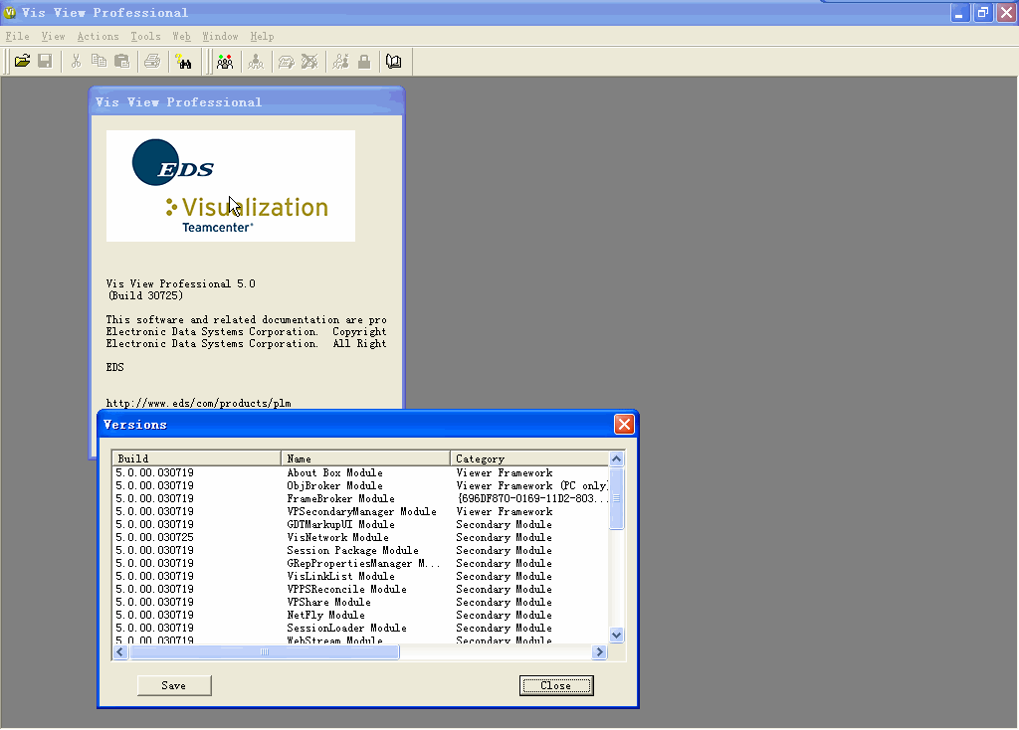Click the open book icon in toolbar
This screenshot has width=1019, height=730.
coord(394,62)
